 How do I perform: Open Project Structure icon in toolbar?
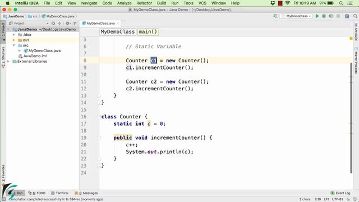pos(347,16)
